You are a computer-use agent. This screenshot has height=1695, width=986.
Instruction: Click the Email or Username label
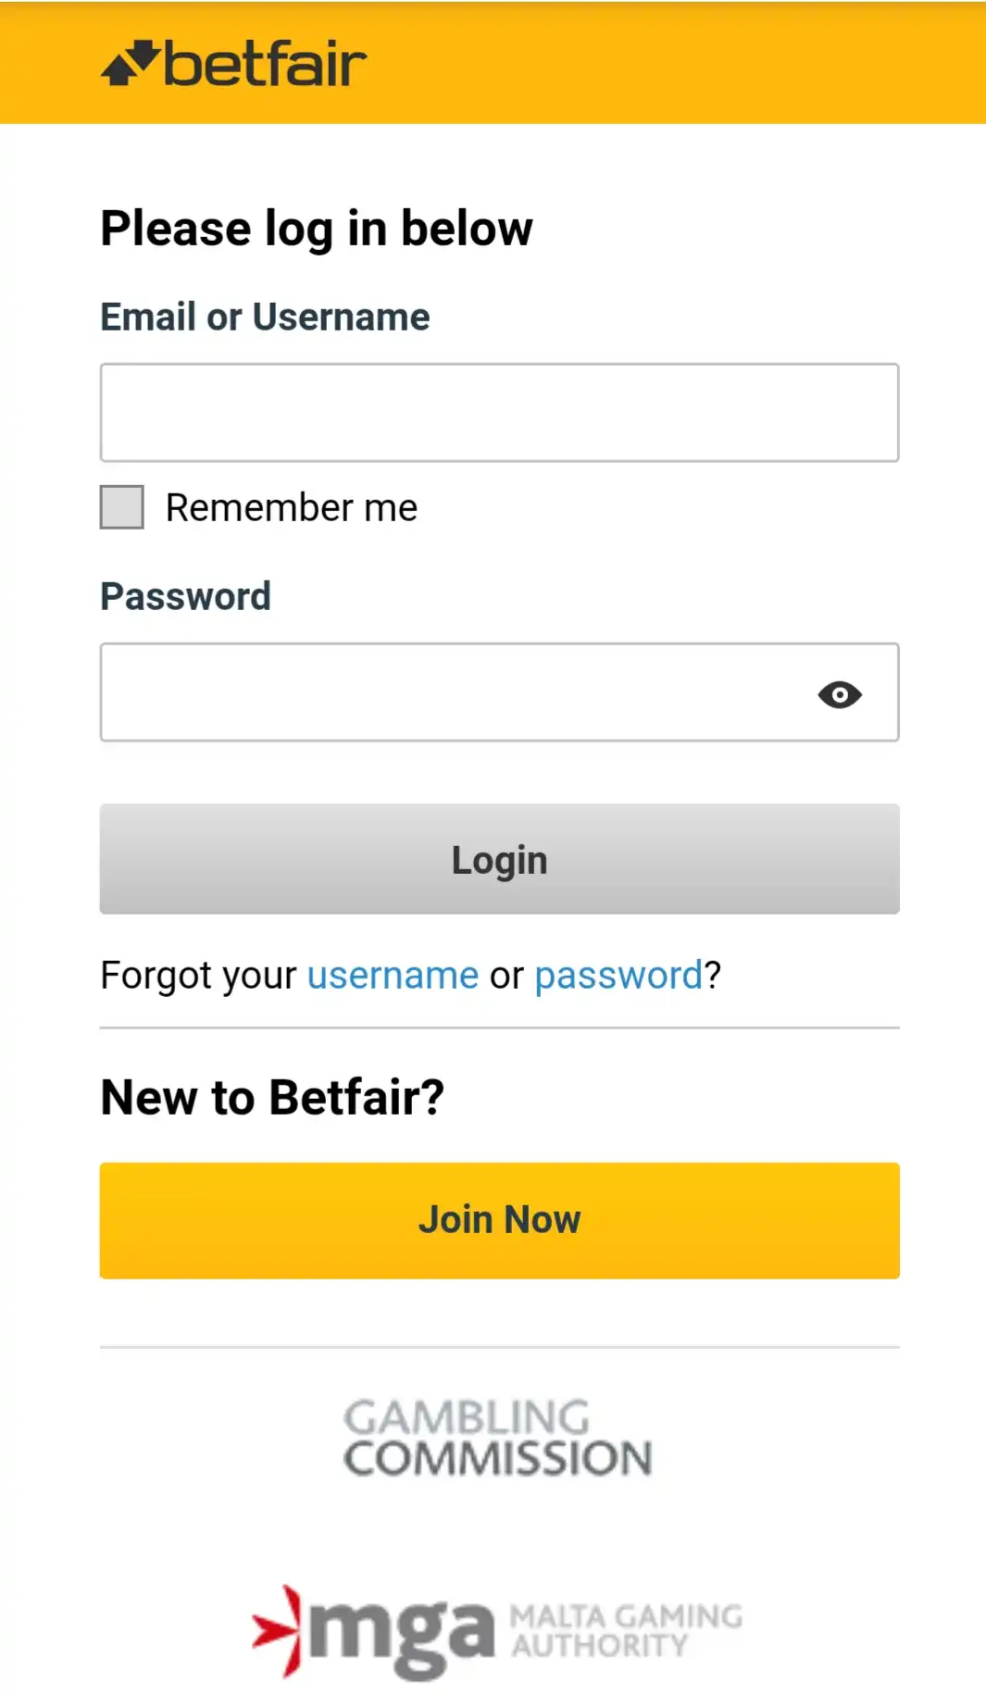click(x=264, y=317)
